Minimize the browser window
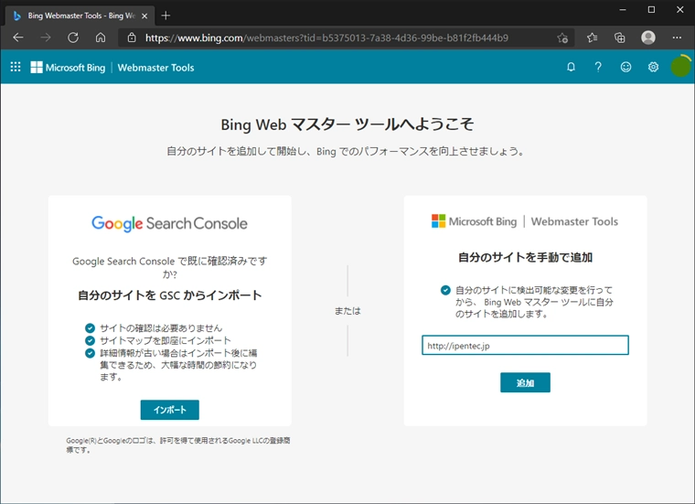The width and height of the screenshot is (695, 504). coord(623,9)
